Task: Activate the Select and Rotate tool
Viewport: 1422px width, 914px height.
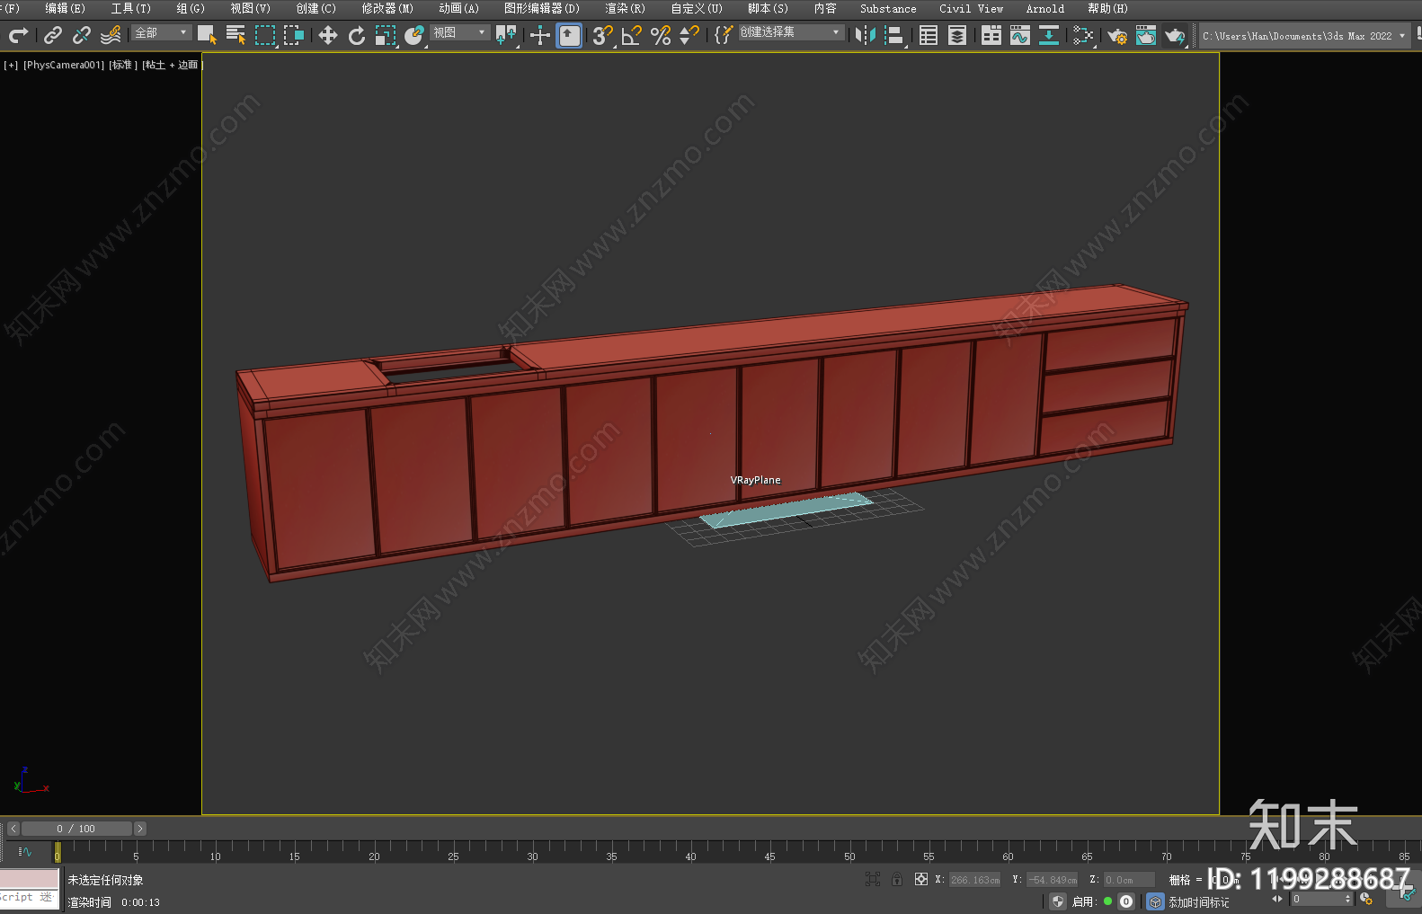Action: 357,35
